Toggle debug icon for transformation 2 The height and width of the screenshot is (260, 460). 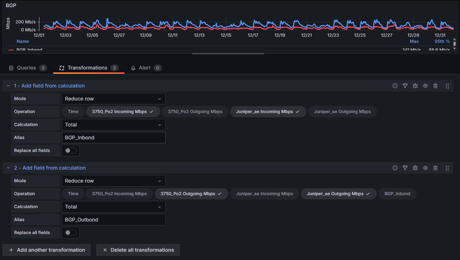click(415, 168)
